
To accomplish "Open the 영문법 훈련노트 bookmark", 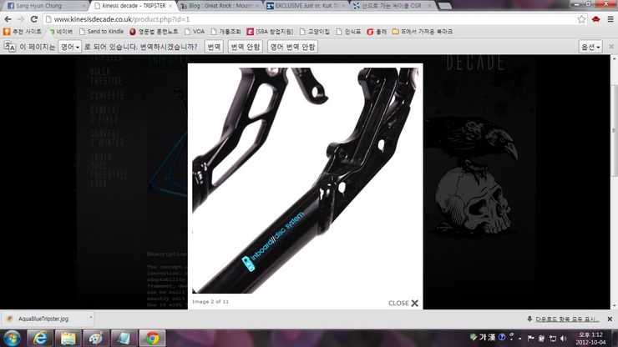I will click(154, 32).
